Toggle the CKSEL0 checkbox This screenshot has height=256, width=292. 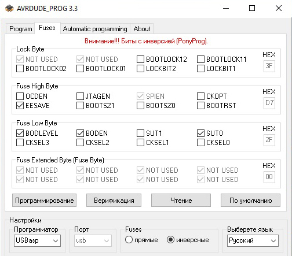[200, 143]
